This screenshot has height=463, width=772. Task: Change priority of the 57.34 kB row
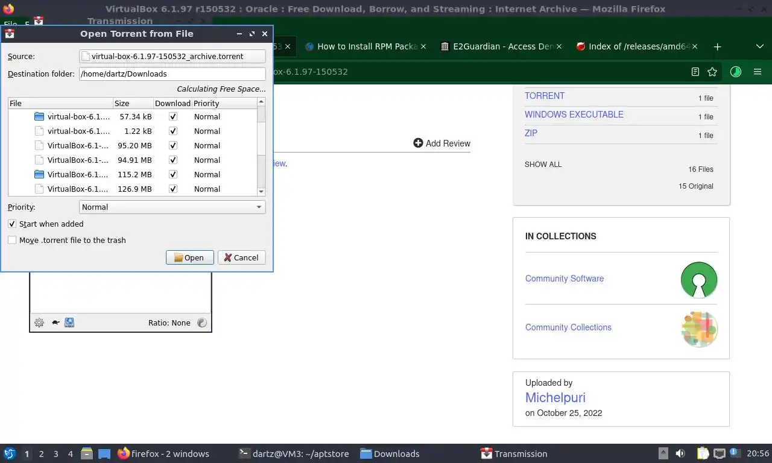pyautogui.click(x=207, y=116)
